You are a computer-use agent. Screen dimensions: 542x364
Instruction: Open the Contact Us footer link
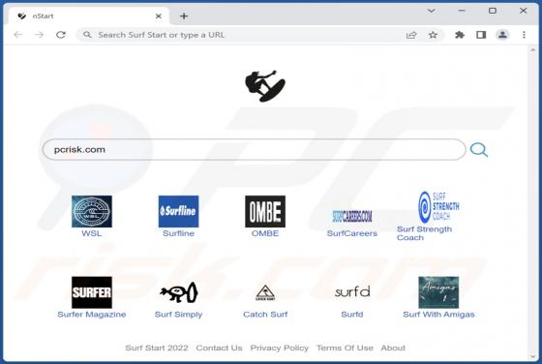pyautogui.click(x=219, y=348)
